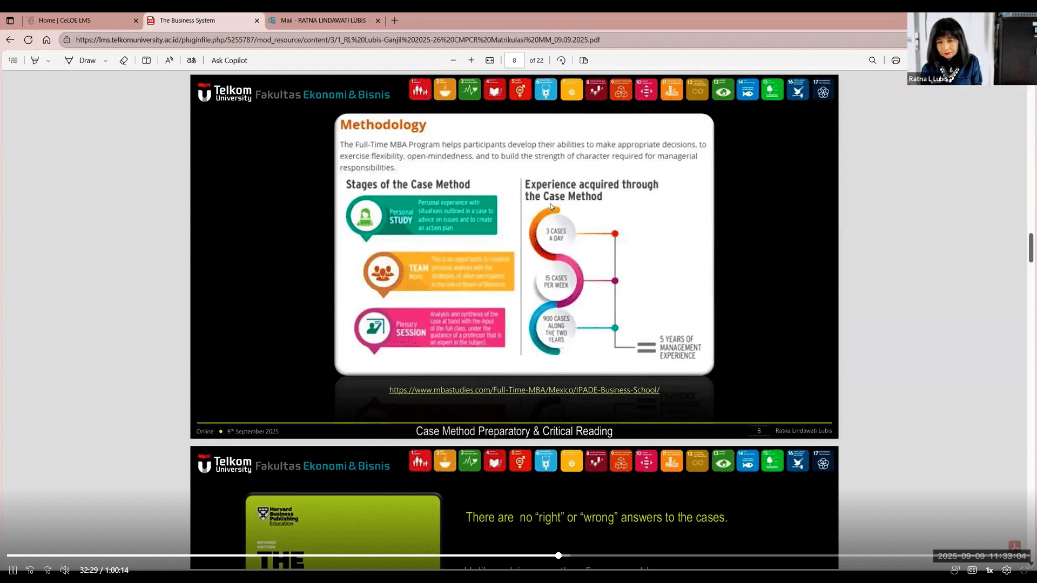1037x583 pixels.
Task: Print the PDF document
Action: point(895,60)
